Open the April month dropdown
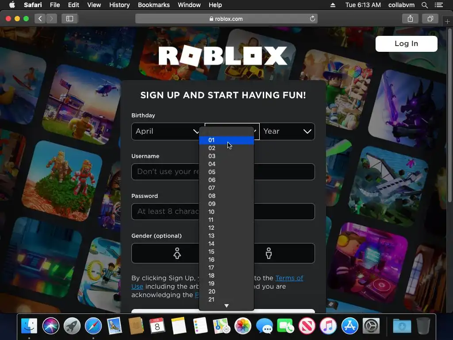 click(x=167, y=131)
